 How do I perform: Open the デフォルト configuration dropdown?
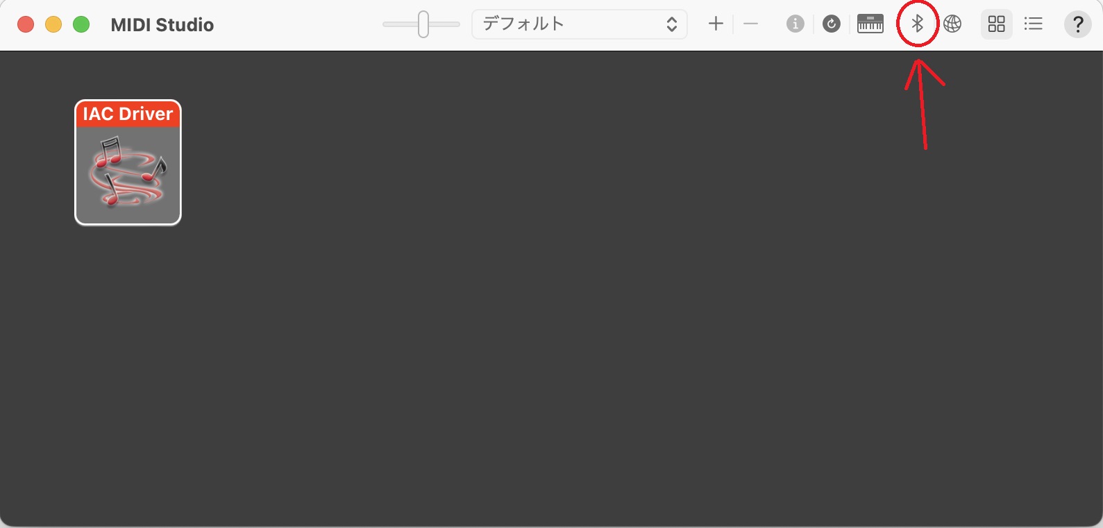[x=579, y=24]
